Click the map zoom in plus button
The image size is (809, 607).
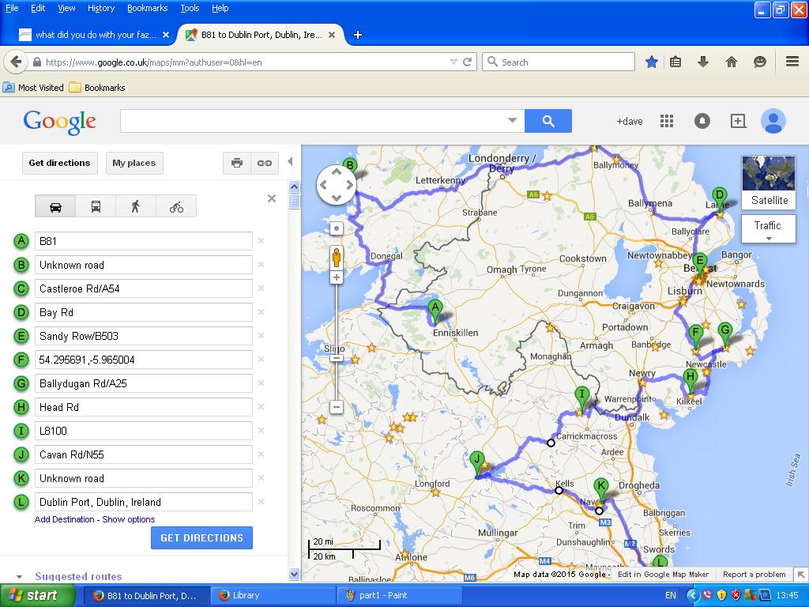337,277
